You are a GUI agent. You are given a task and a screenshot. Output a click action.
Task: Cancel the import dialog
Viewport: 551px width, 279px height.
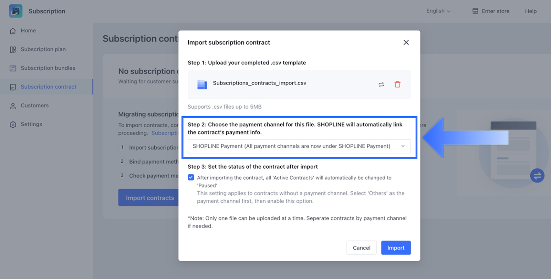point(361,248)
